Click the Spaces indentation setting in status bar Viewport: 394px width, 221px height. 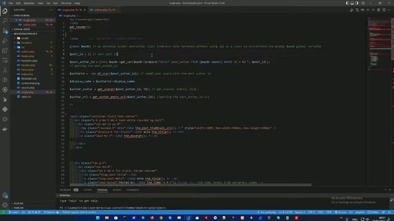(x=300, y=212)
